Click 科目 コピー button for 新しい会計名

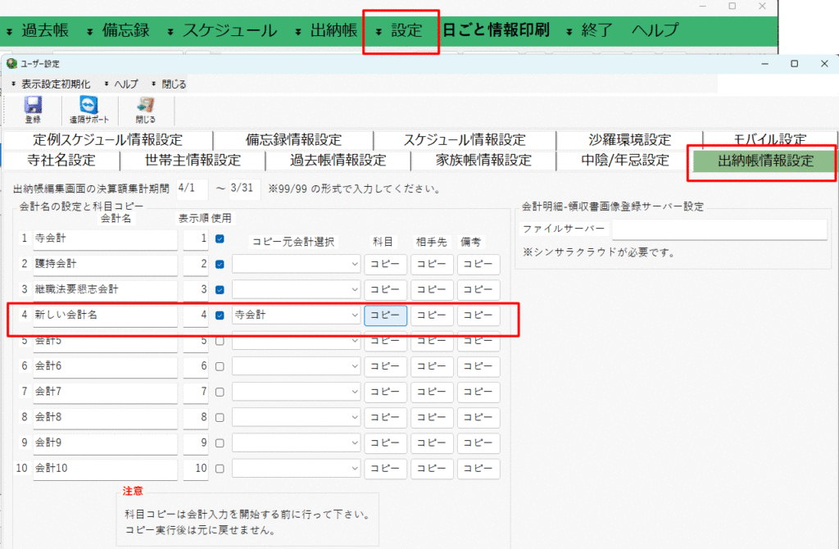tap(385, 315)
